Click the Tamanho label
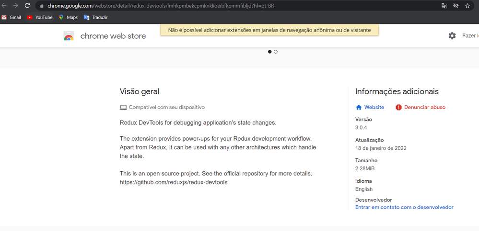This screenshot has width=479, height=231. [366, 160]
